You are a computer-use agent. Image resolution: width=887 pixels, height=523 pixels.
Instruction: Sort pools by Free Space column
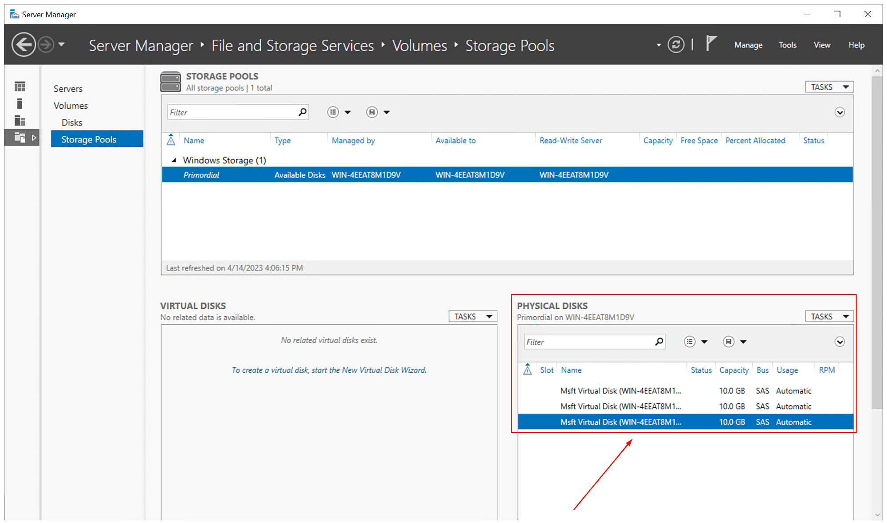tap(699, 141)
